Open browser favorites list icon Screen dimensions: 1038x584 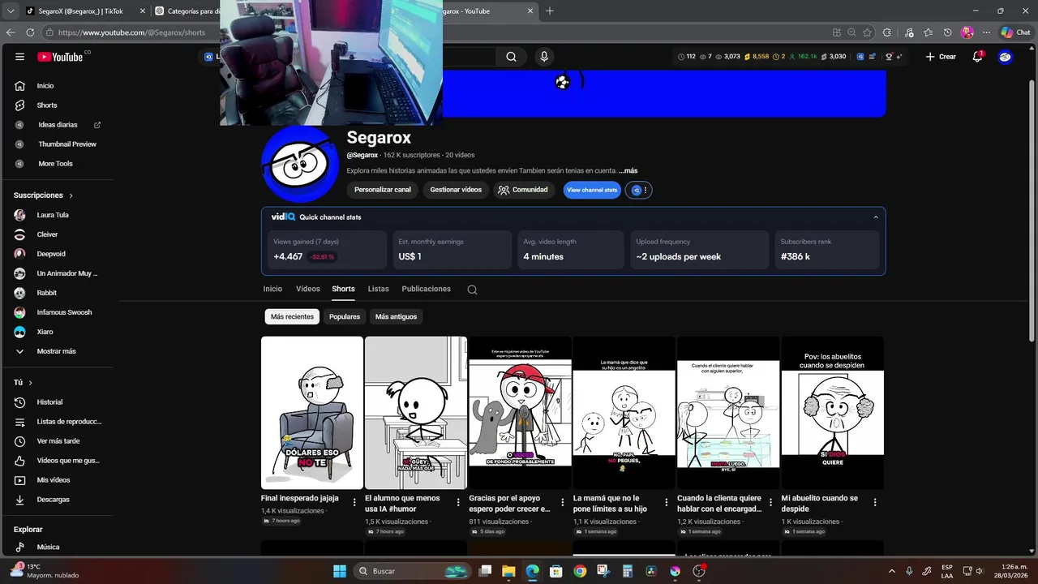[x=928, y=32]
